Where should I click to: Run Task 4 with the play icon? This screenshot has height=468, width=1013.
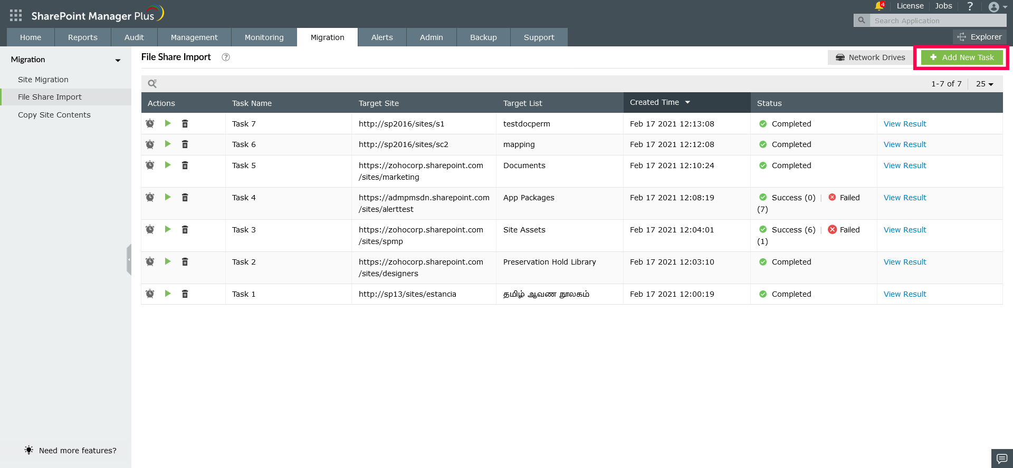(168, 197)
